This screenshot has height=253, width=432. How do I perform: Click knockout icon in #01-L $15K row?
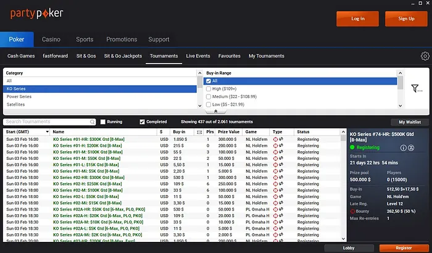[275, 165]
